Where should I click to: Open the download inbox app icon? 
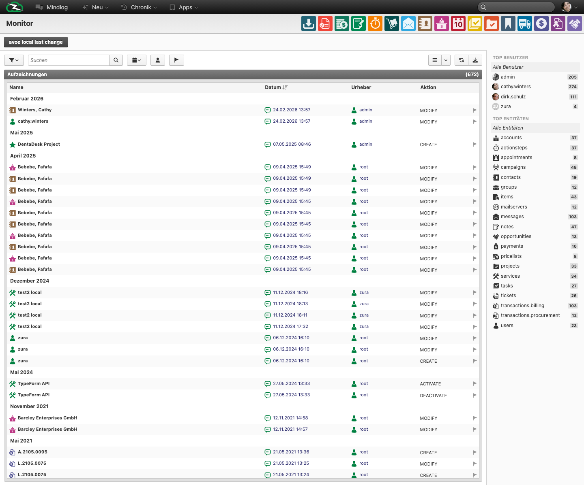click(x=309, y=23)
